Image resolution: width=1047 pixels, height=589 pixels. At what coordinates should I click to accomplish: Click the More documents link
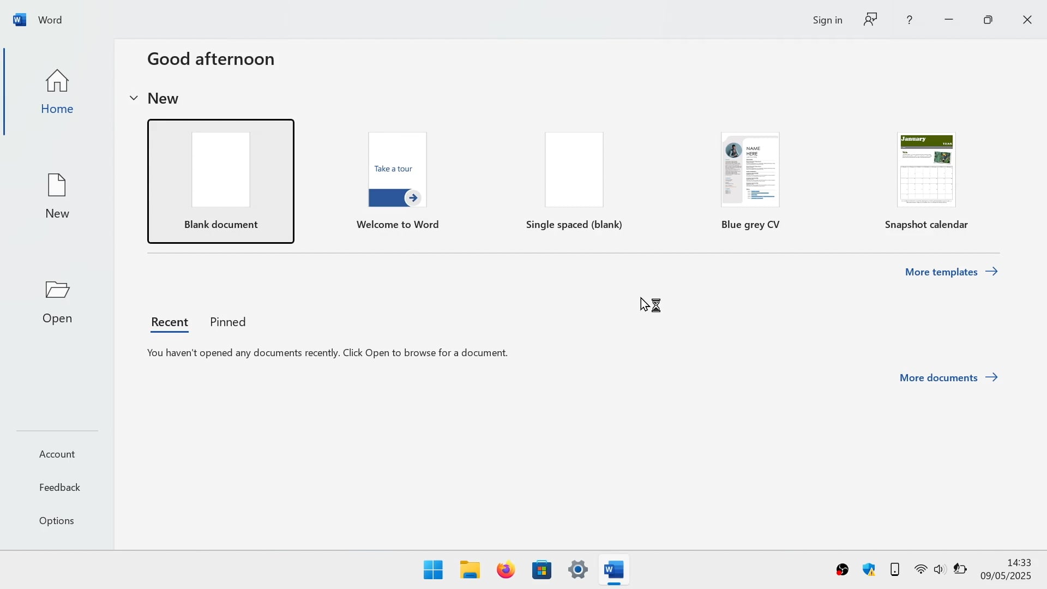[x=938, y=377]
